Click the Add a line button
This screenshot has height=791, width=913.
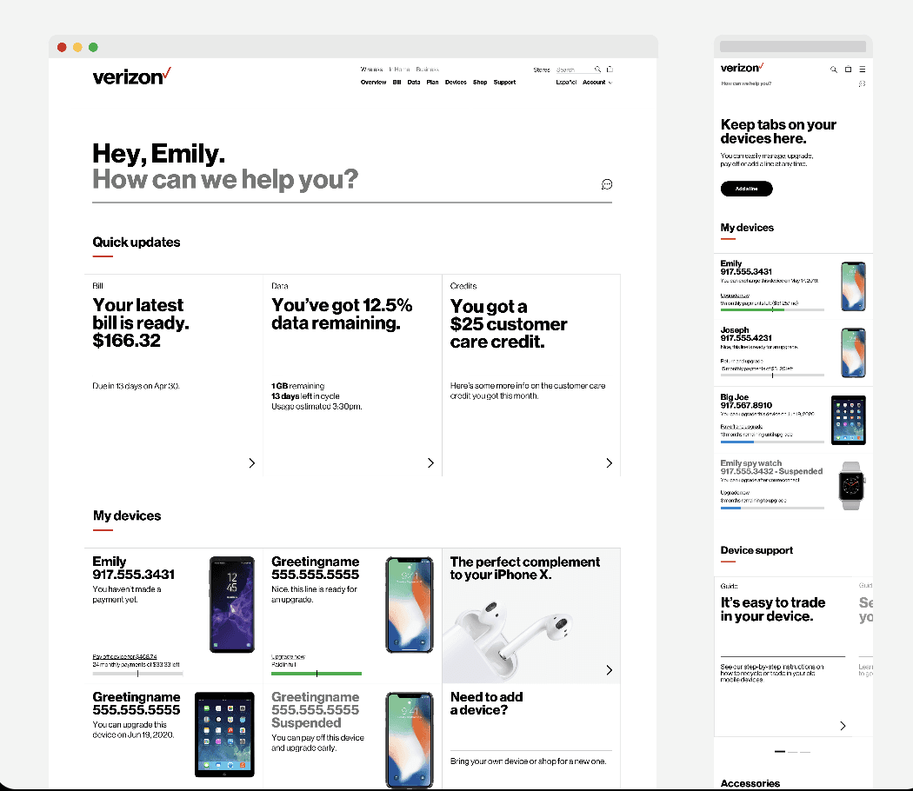click(x=746, y=189)
